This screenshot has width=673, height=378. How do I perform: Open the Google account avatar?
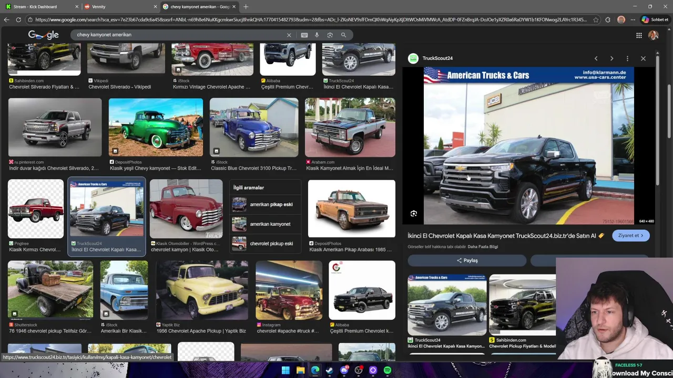(654, 35)
